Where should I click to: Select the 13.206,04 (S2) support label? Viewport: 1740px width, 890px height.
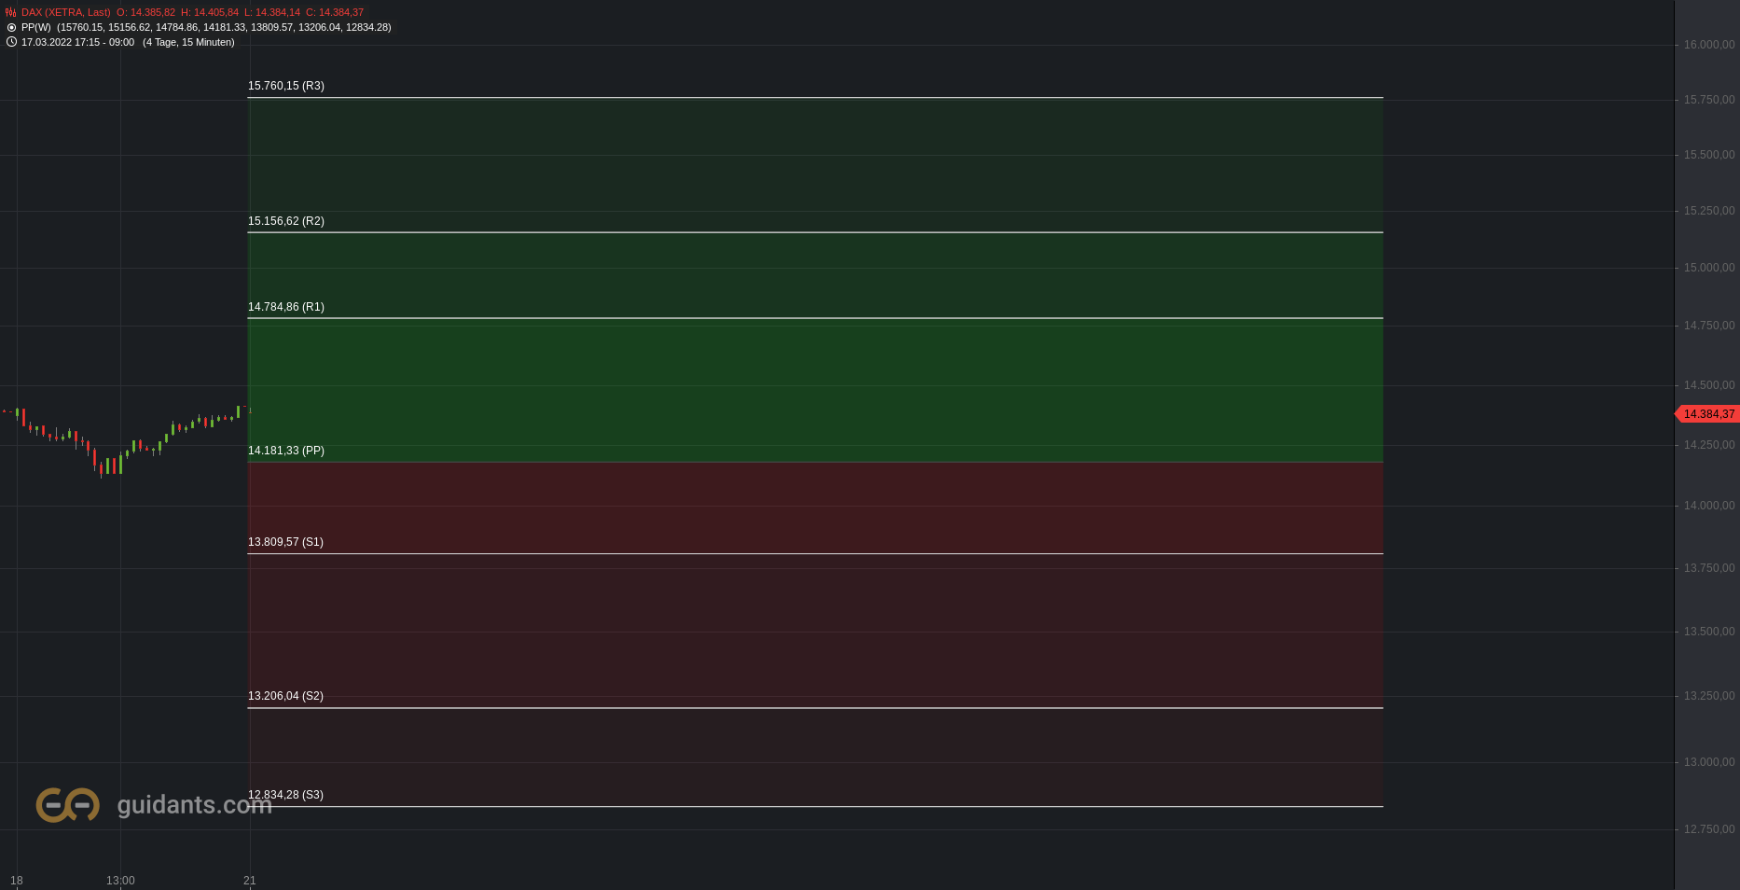point(285,696)
